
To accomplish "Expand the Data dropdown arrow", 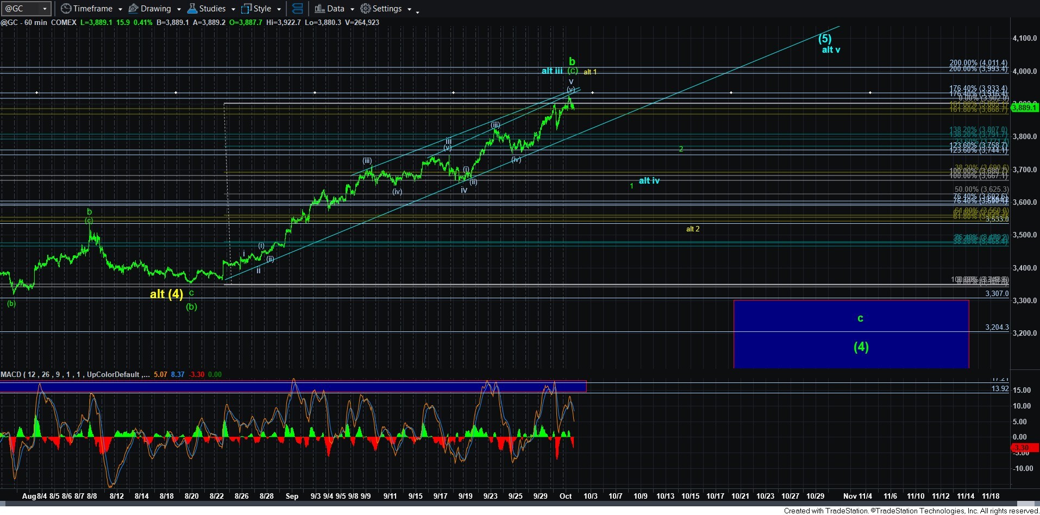I will (352, 9).
